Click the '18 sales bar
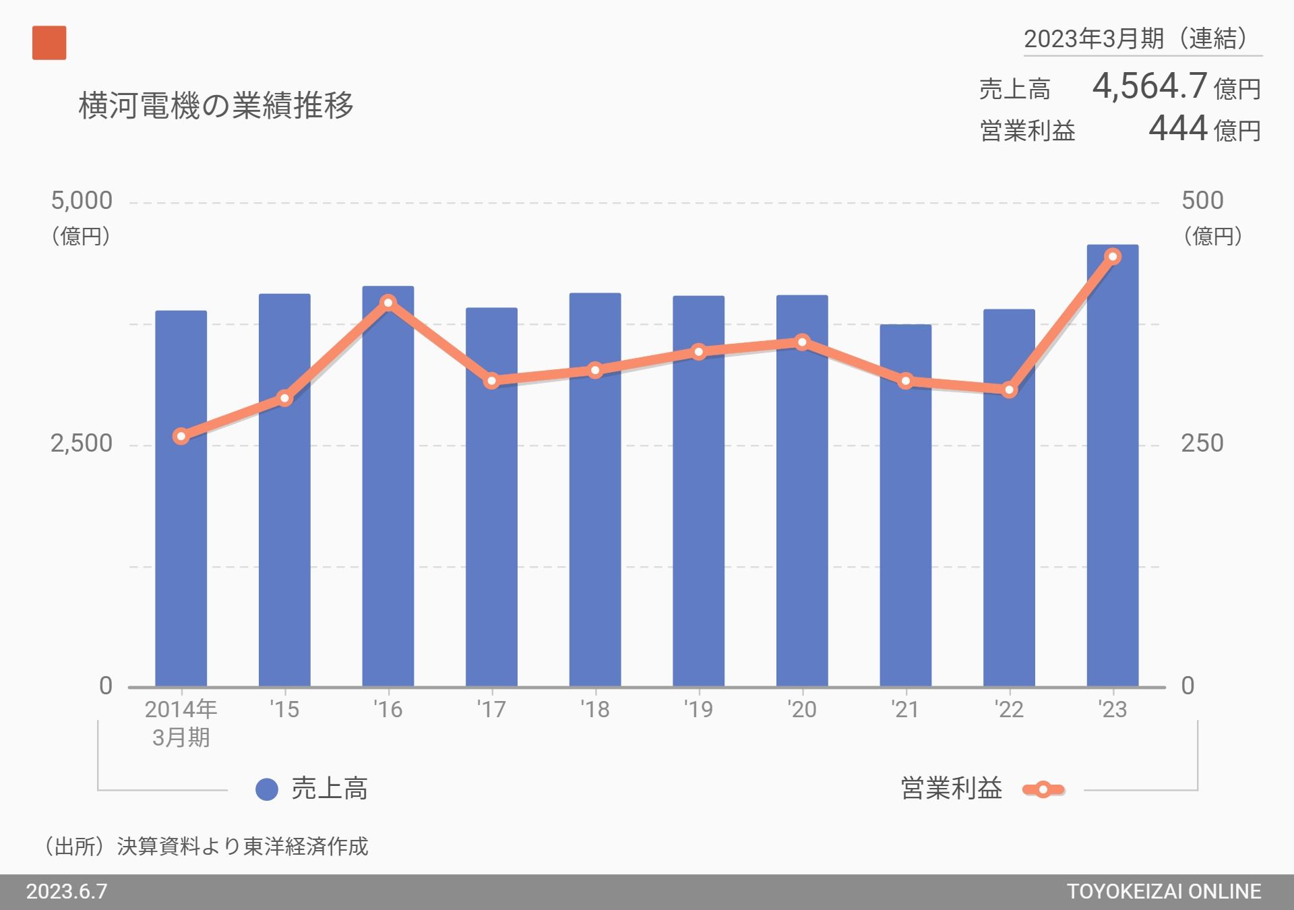 point(595,490)
